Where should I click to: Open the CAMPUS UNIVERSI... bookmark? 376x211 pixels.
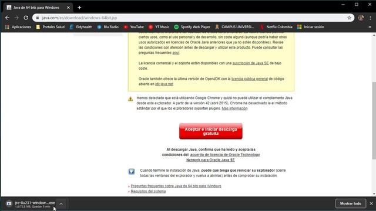pyautogui.click(x=234, y=27)
